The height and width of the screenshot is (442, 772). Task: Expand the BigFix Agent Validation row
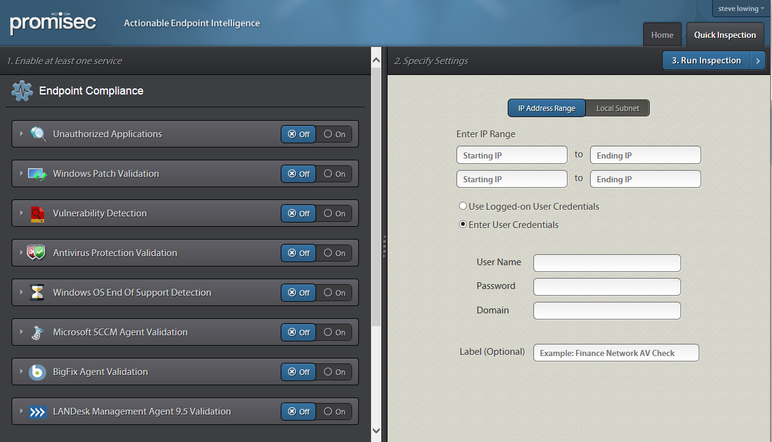tap(21, 371)
